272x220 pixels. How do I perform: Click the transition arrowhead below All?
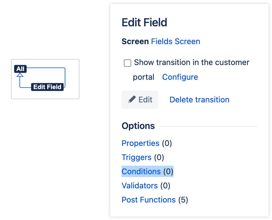[20, 75]
